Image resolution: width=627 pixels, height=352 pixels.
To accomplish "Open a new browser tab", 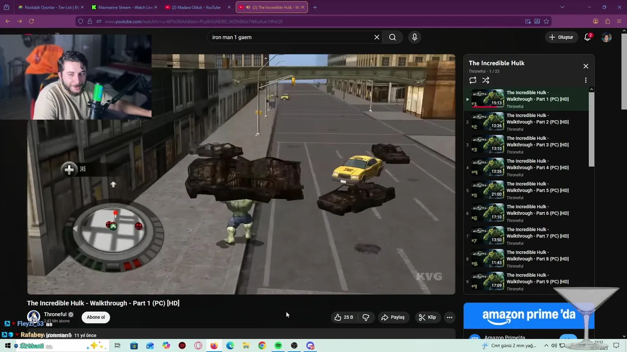I will tap(314, 7).
